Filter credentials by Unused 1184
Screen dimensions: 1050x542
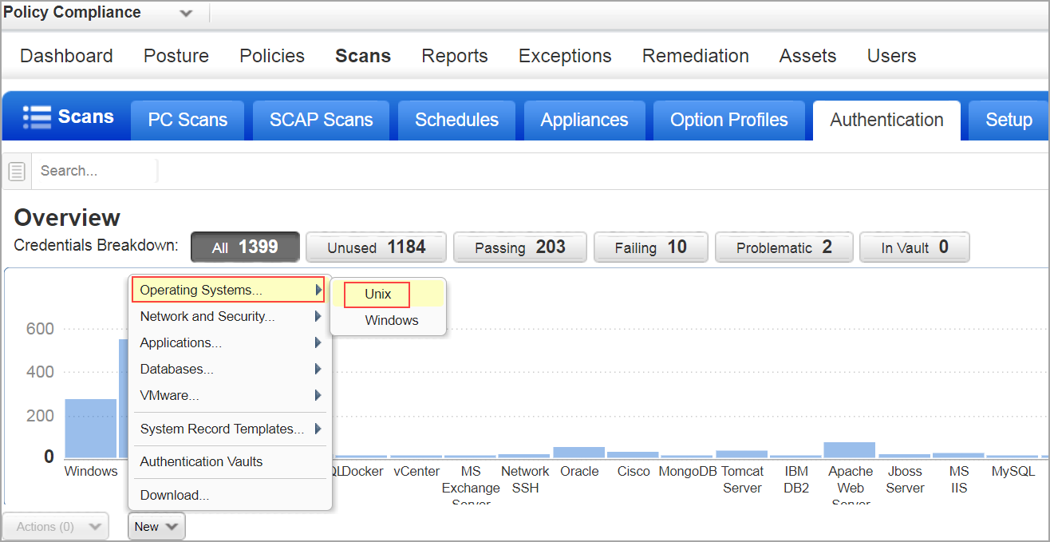(x=377, y=247)
